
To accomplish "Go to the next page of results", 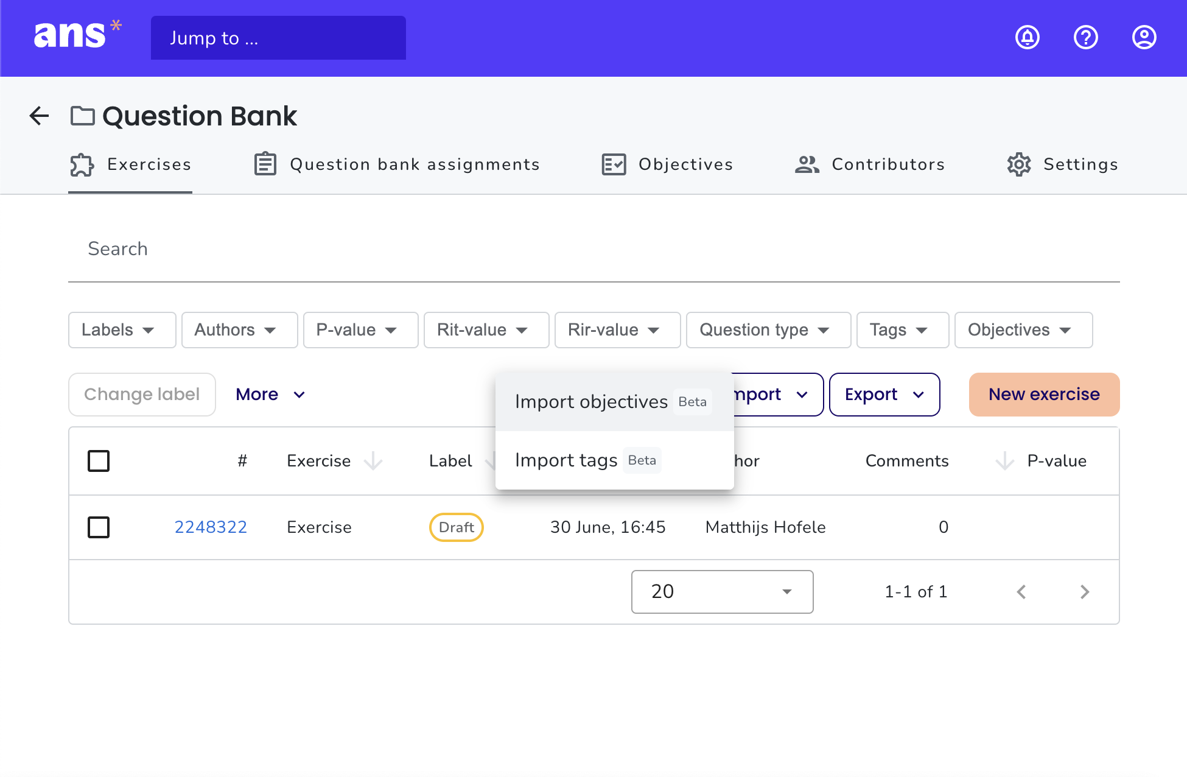I will 1085,592.
